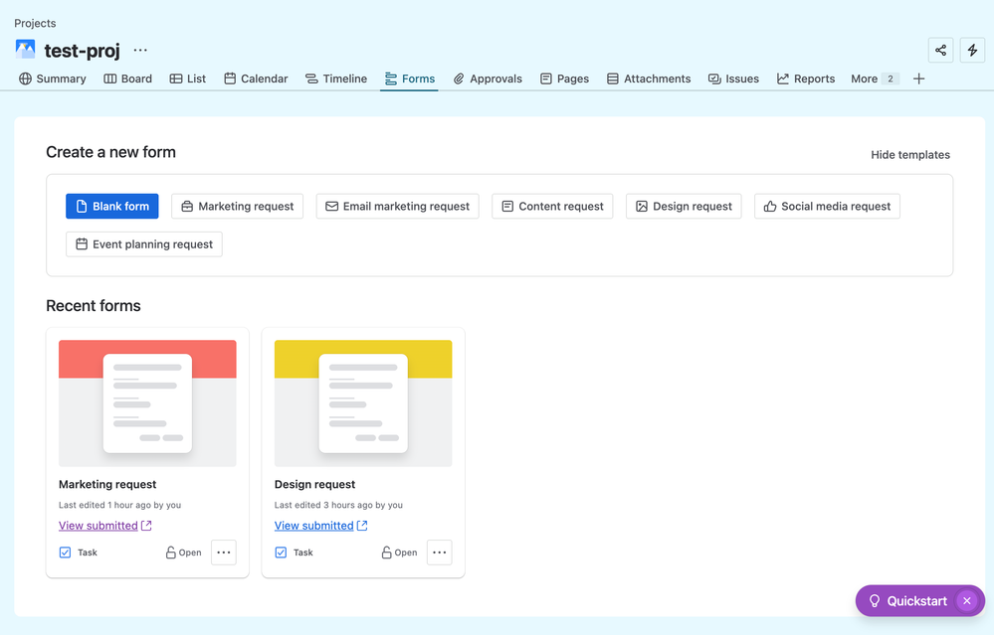Choose the Email marketing request template
This screenshot has height=635, width=994.
[397, 207]
